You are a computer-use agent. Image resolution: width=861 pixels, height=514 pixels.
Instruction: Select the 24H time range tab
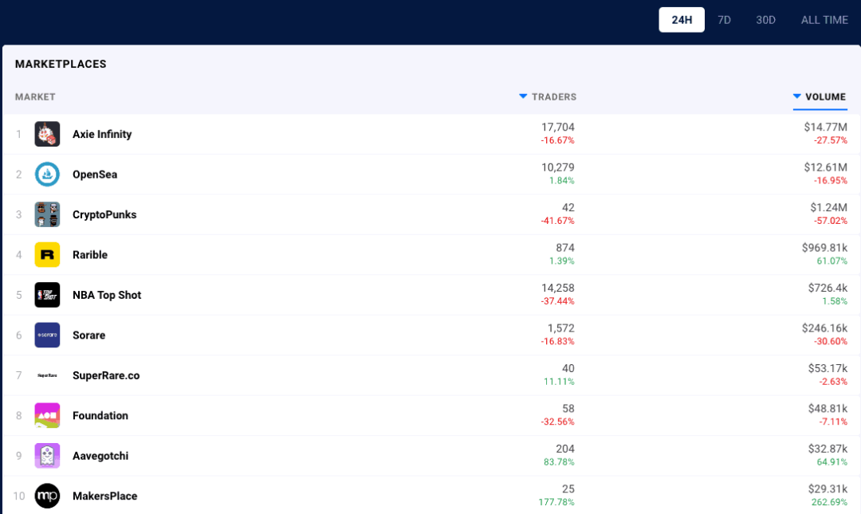(682, 20)
